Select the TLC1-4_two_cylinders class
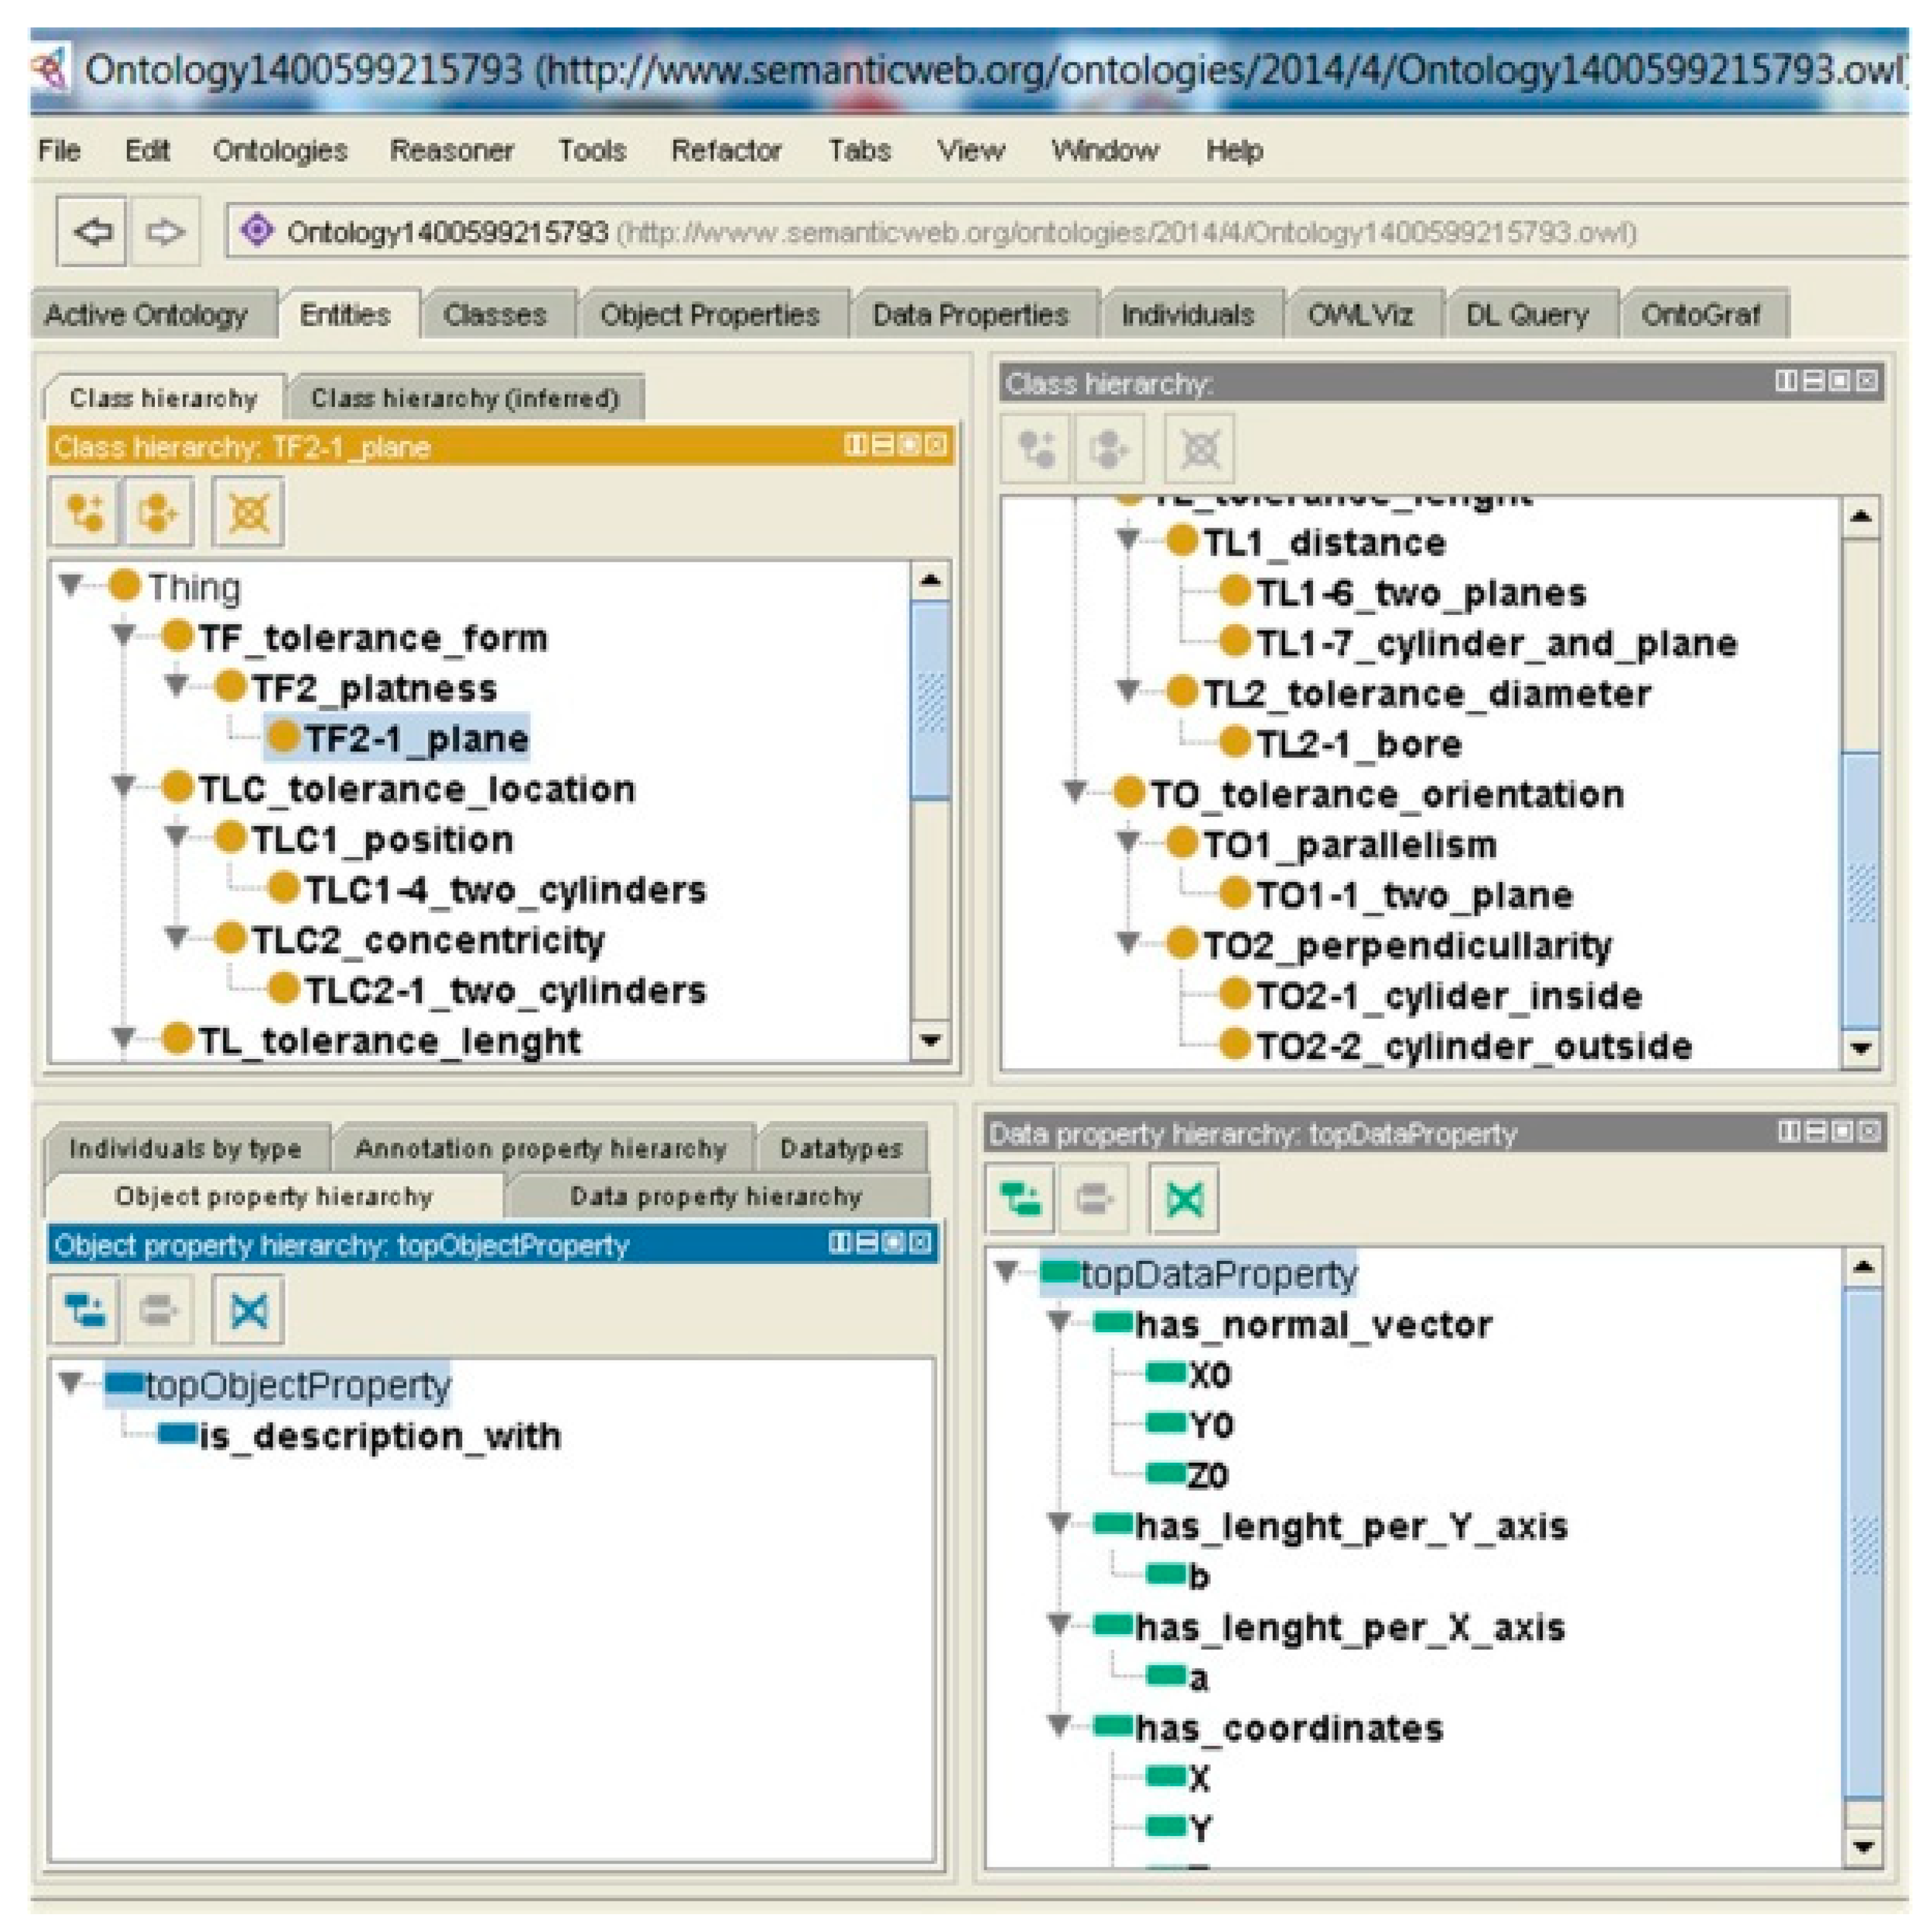This screenshot has height=1930, width=1932. [x=504, y=889]
